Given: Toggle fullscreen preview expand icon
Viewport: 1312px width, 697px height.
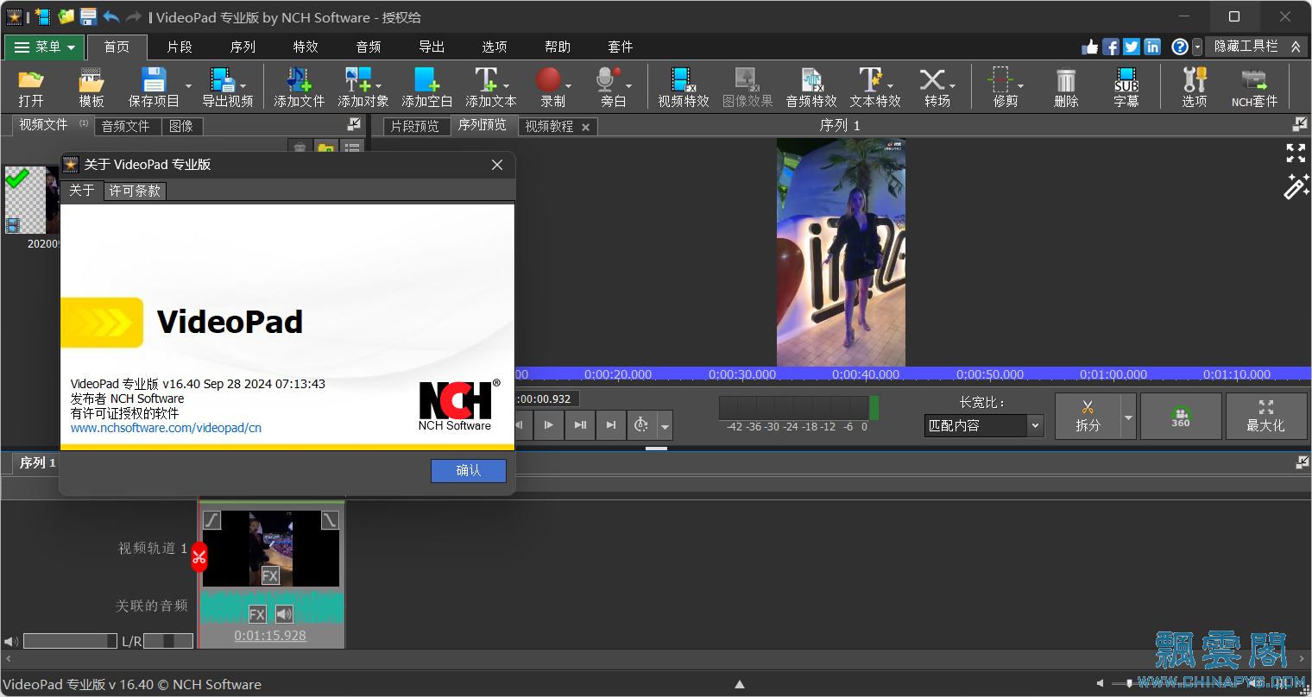Looking at the screenshot, I should point(1296,153).
